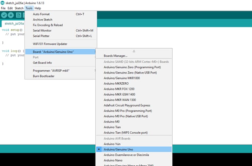Select Arduino Tian board
This screenshot has width=252, height=166.
(x=134, y=127)
